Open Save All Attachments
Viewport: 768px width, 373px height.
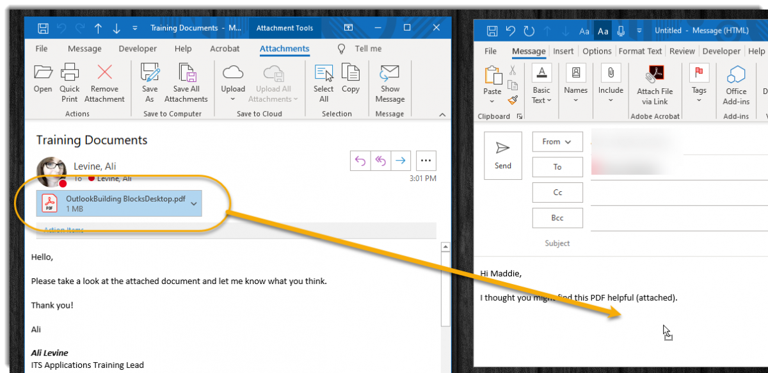pos(186,81)
